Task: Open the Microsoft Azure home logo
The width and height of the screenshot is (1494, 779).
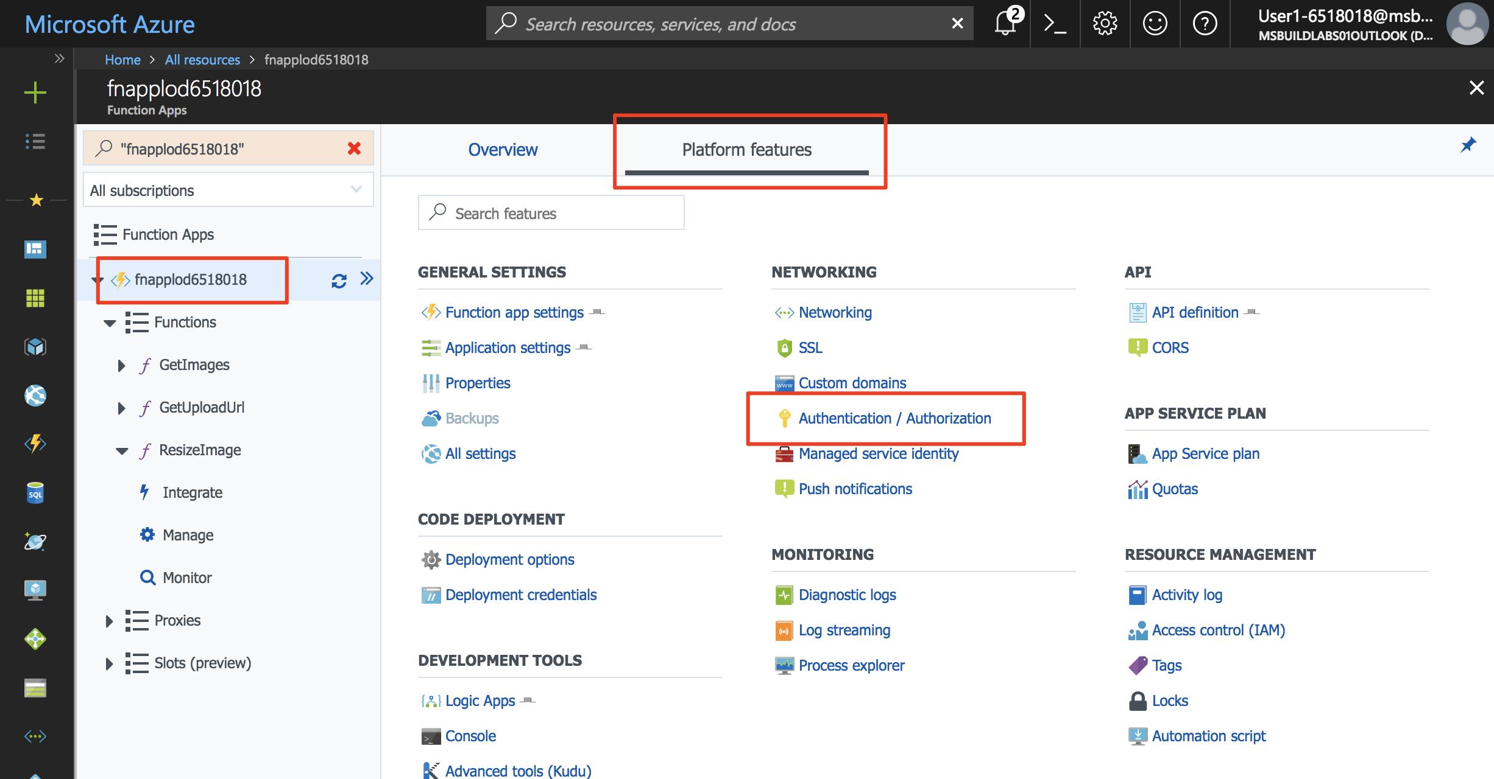Action: click(x=110, y=24)
